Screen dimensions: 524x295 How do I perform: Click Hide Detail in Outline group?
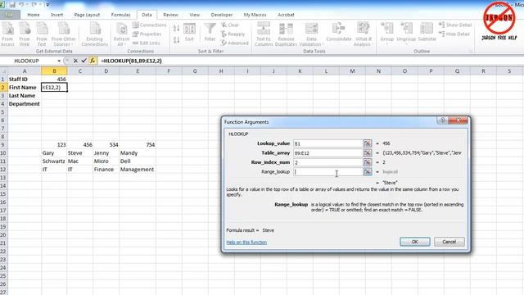point(454,34)
